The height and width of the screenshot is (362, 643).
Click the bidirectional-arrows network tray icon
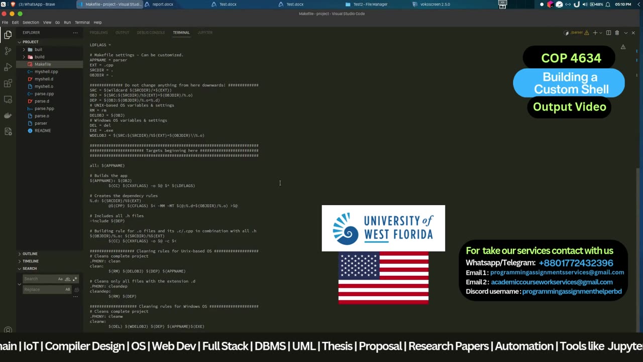[568, 4]
